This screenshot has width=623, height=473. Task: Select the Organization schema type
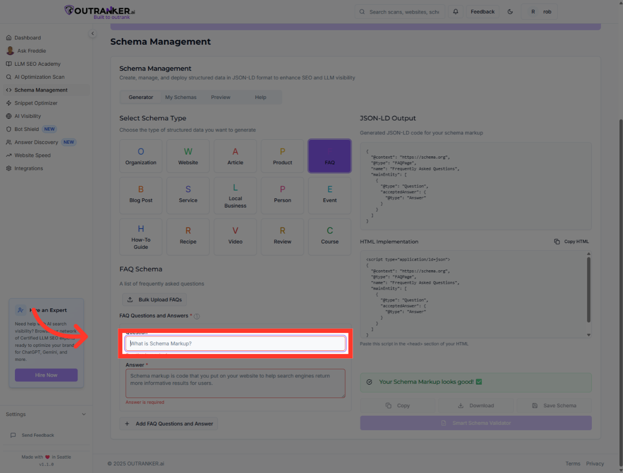click(141, 156)
